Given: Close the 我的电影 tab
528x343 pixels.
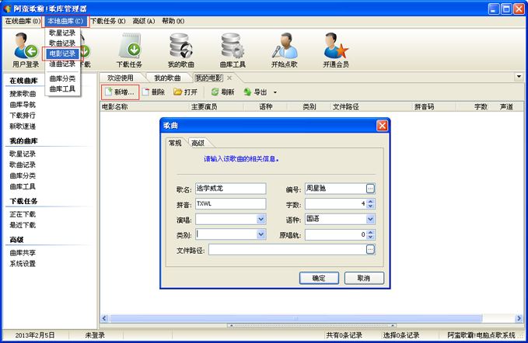Looking at the screenshot, I should (x=229, y=78).
